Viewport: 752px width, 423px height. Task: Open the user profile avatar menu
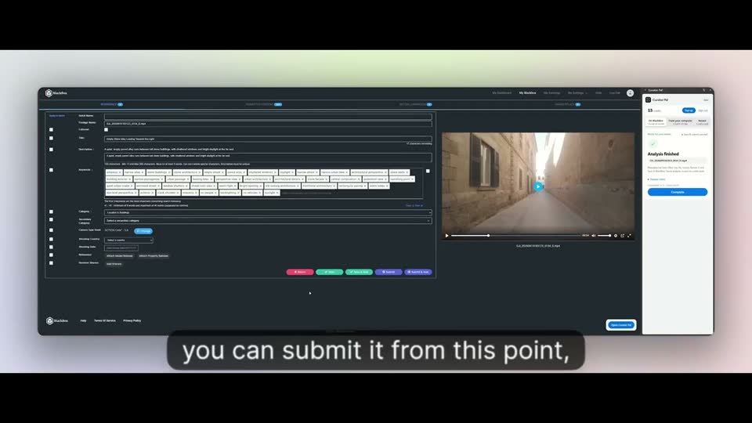click(630, 93)
